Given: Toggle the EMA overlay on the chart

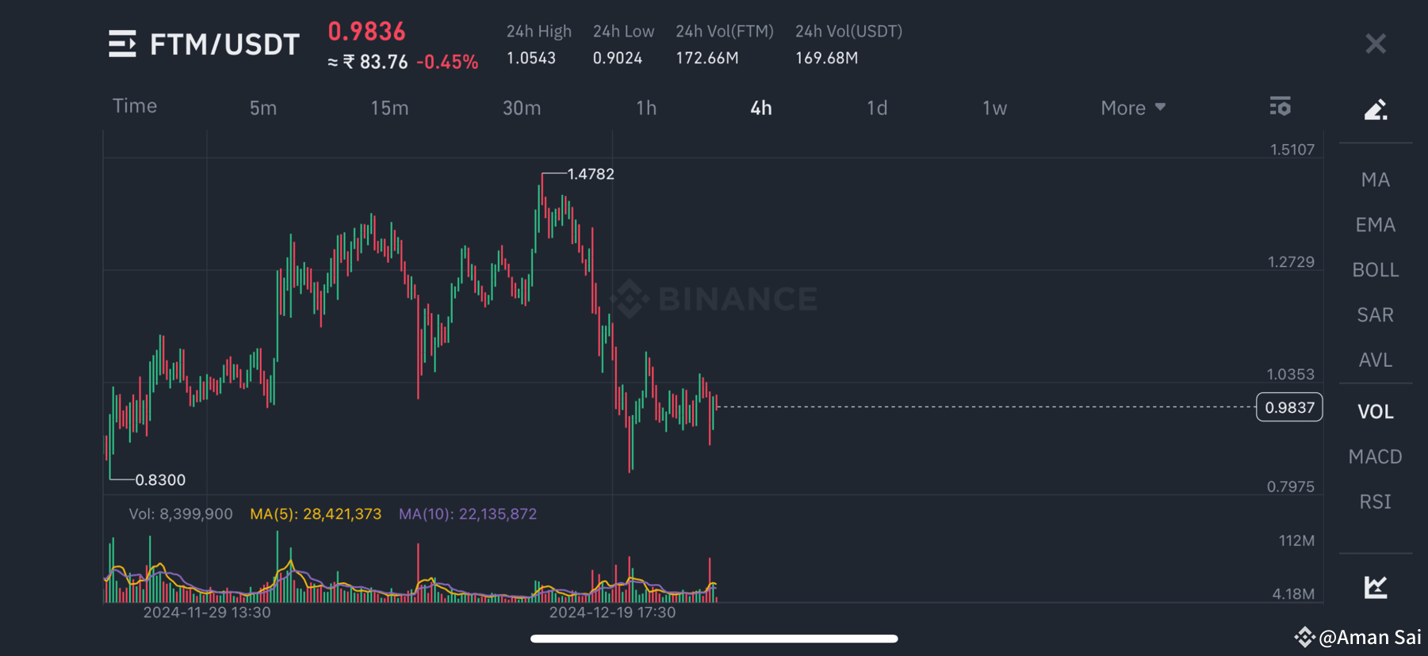Looking at the screenshot, I should pyautogui.click(x=1376, y=224).
